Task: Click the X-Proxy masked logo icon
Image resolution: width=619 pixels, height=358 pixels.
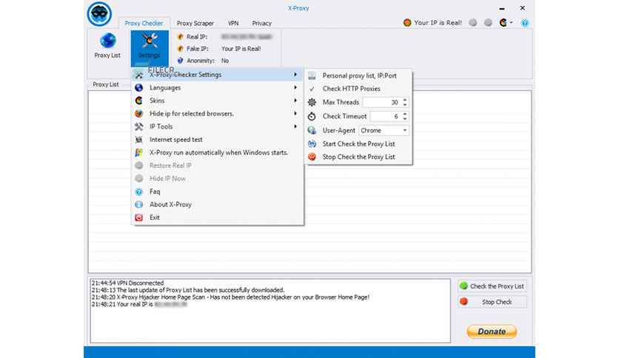Action: point(99,14)
